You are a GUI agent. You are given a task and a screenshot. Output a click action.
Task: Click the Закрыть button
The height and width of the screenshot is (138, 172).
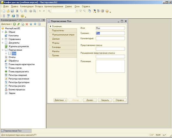click(x=105, y=100)
